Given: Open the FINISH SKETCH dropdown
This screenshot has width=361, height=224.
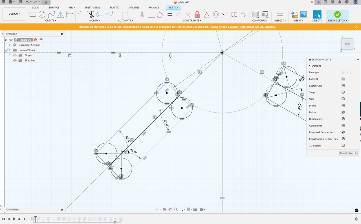Looking at the screenshot, I should coord(337,21).
